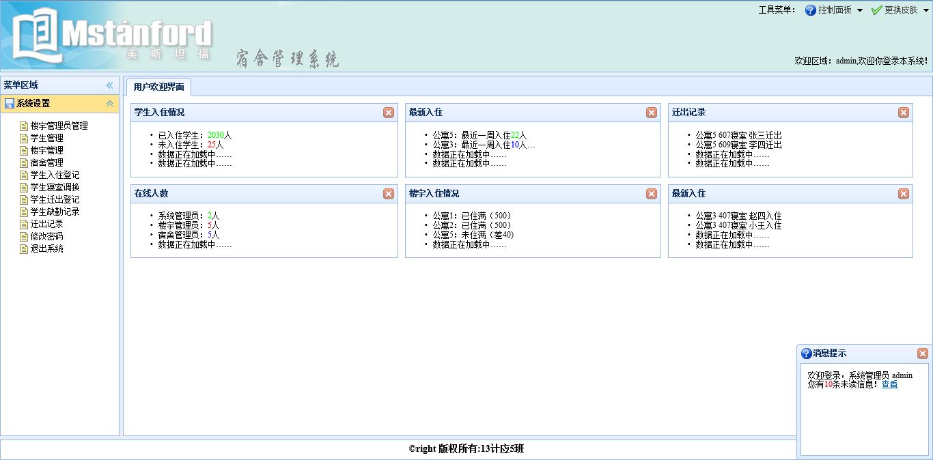Click the 系统设置 save disk icon
The height and width of the screenshot is (460, 933).
pyautogui.click(x=10, y=104)
